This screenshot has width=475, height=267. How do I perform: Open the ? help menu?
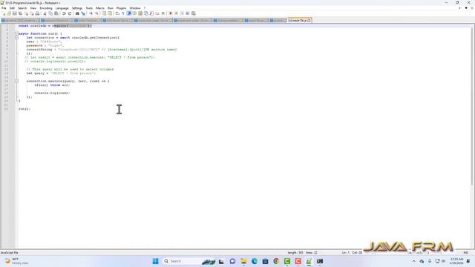click(145, 8)
